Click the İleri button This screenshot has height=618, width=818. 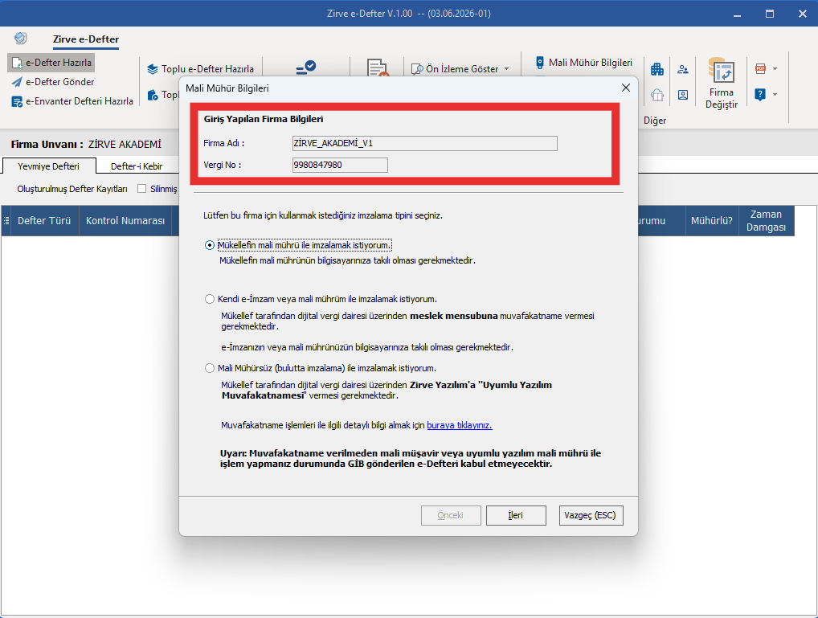516,515
